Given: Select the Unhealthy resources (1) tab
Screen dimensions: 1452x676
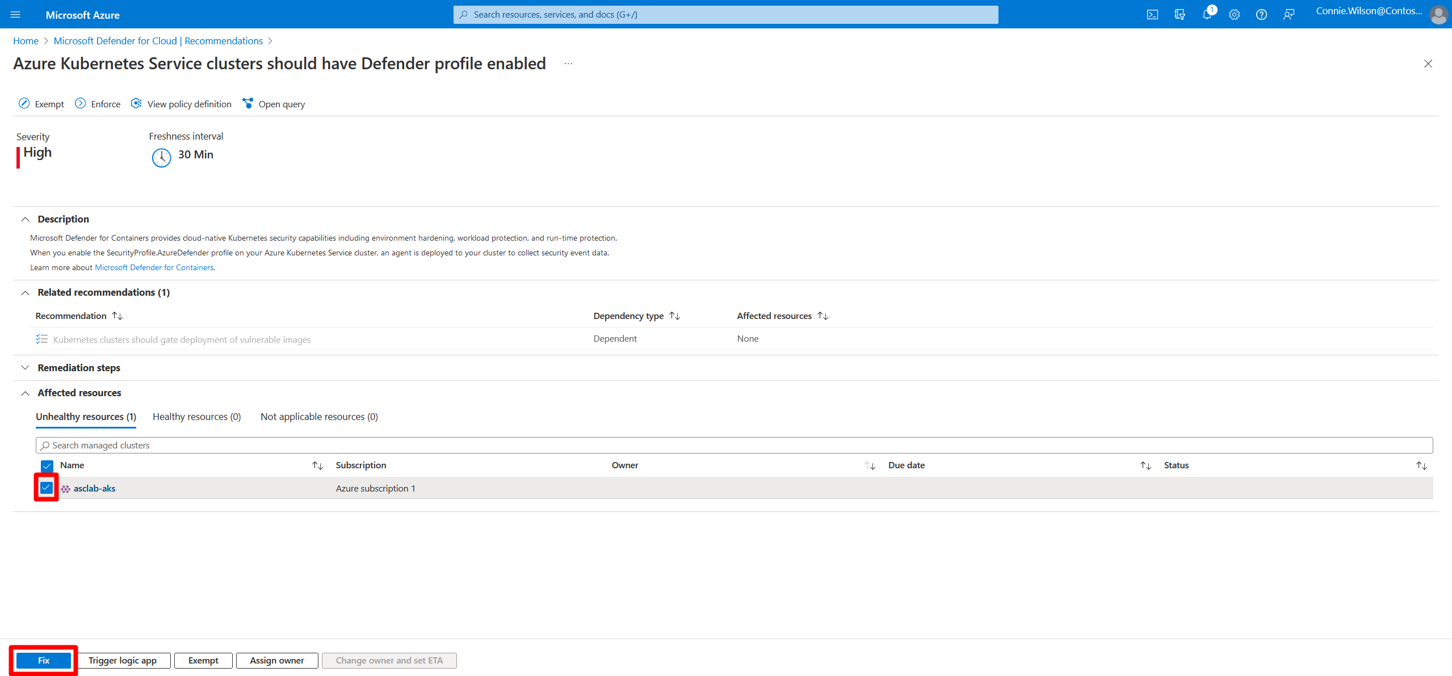Looking at the screenshot, I should (86, 417).
